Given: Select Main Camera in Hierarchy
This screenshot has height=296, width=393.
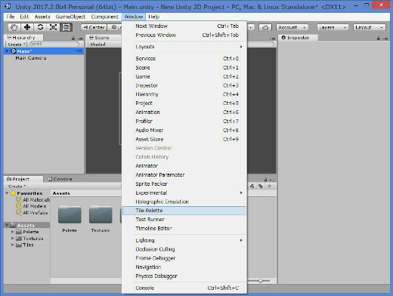Looking at the screenshot, I should (x=31, y=58).
